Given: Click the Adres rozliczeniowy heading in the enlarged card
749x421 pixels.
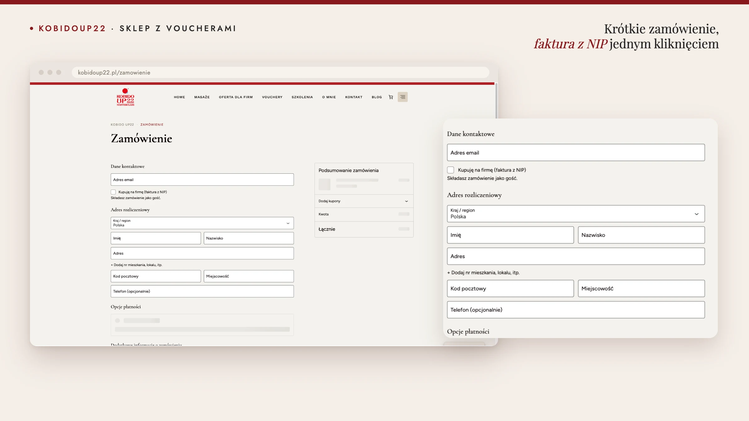Looking at the screenshot, I should coord(474,195).
